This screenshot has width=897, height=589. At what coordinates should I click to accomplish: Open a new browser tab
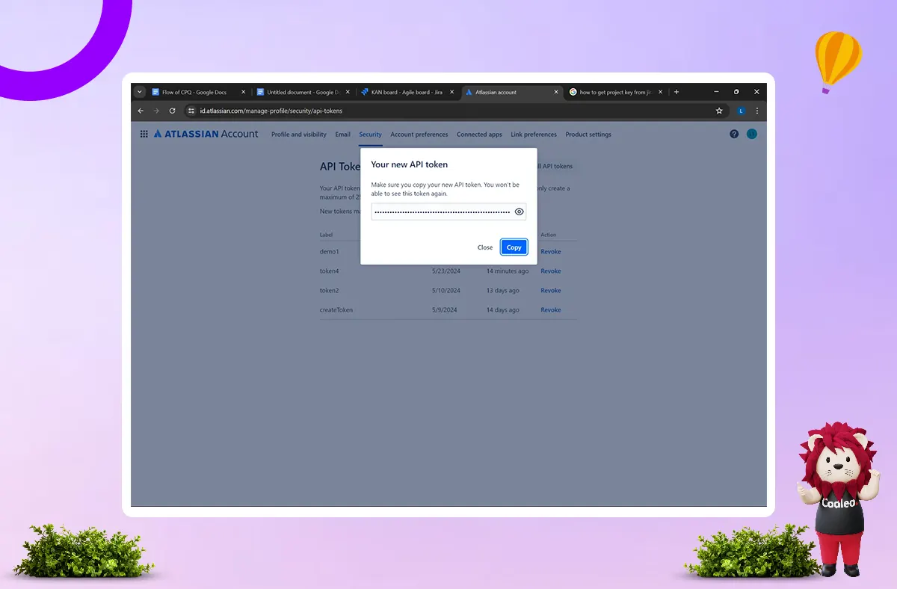coord(676,92)
